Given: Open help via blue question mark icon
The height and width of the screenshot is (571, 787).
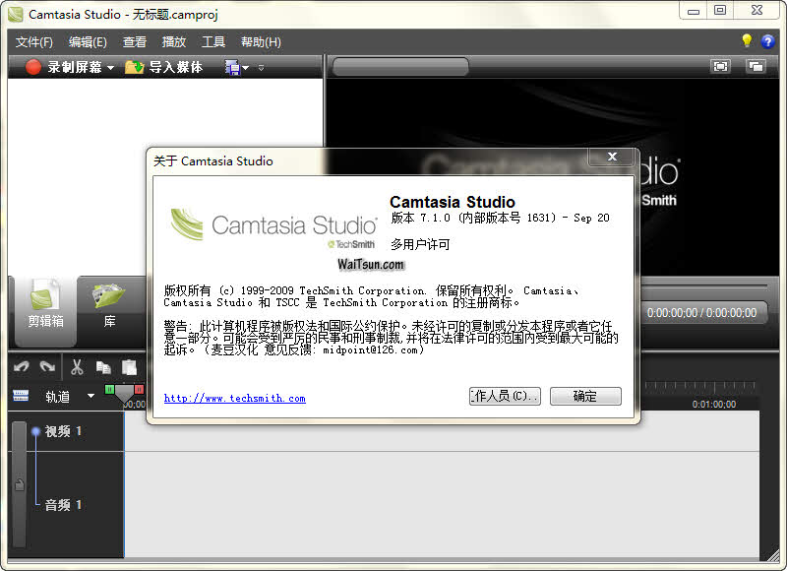Looking at the screenshot, I should click(x=768, y=41).
